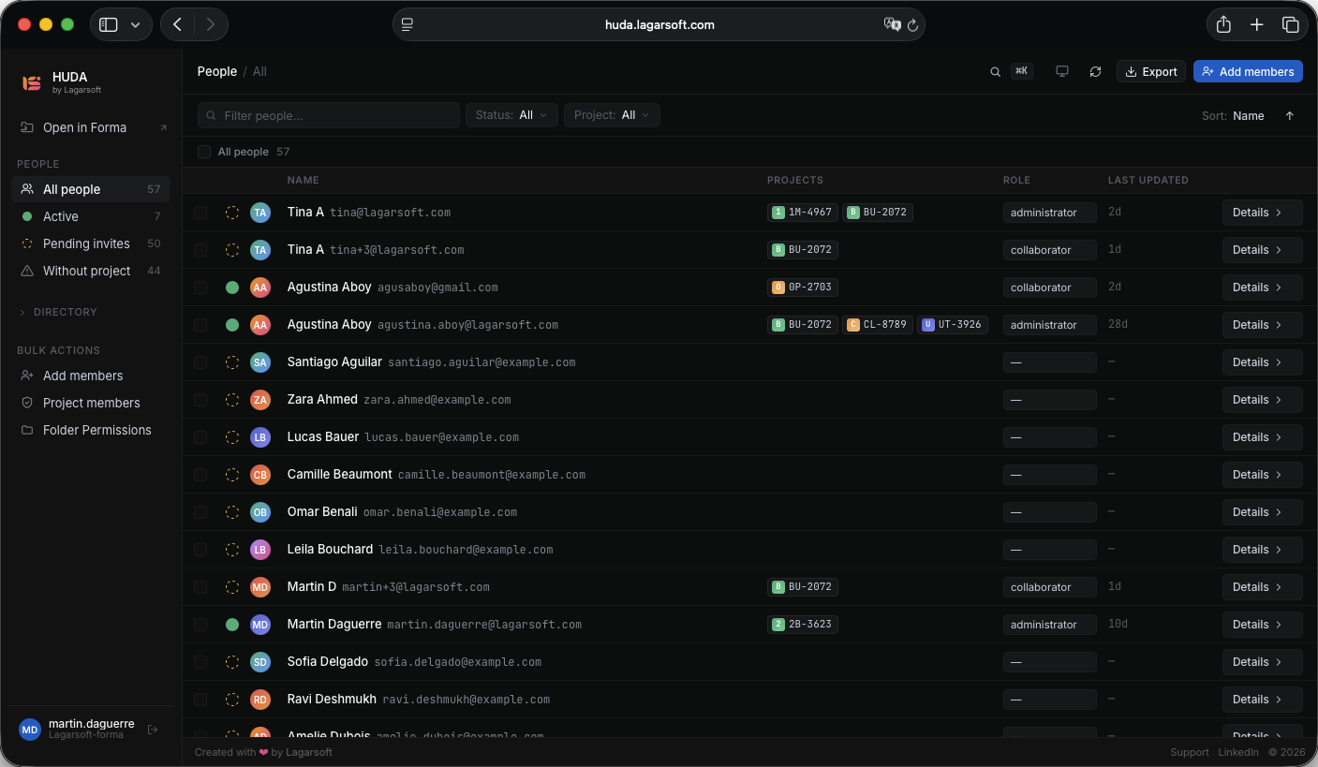Click the SA avatar of Santiago Aguilar
Screen dimensions: 1318x767
[x=260, y=362]
